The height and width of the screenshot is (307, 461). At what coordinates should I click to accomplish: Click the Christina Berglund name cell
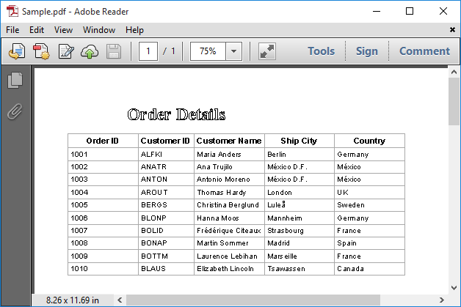(x=228, y=205)
